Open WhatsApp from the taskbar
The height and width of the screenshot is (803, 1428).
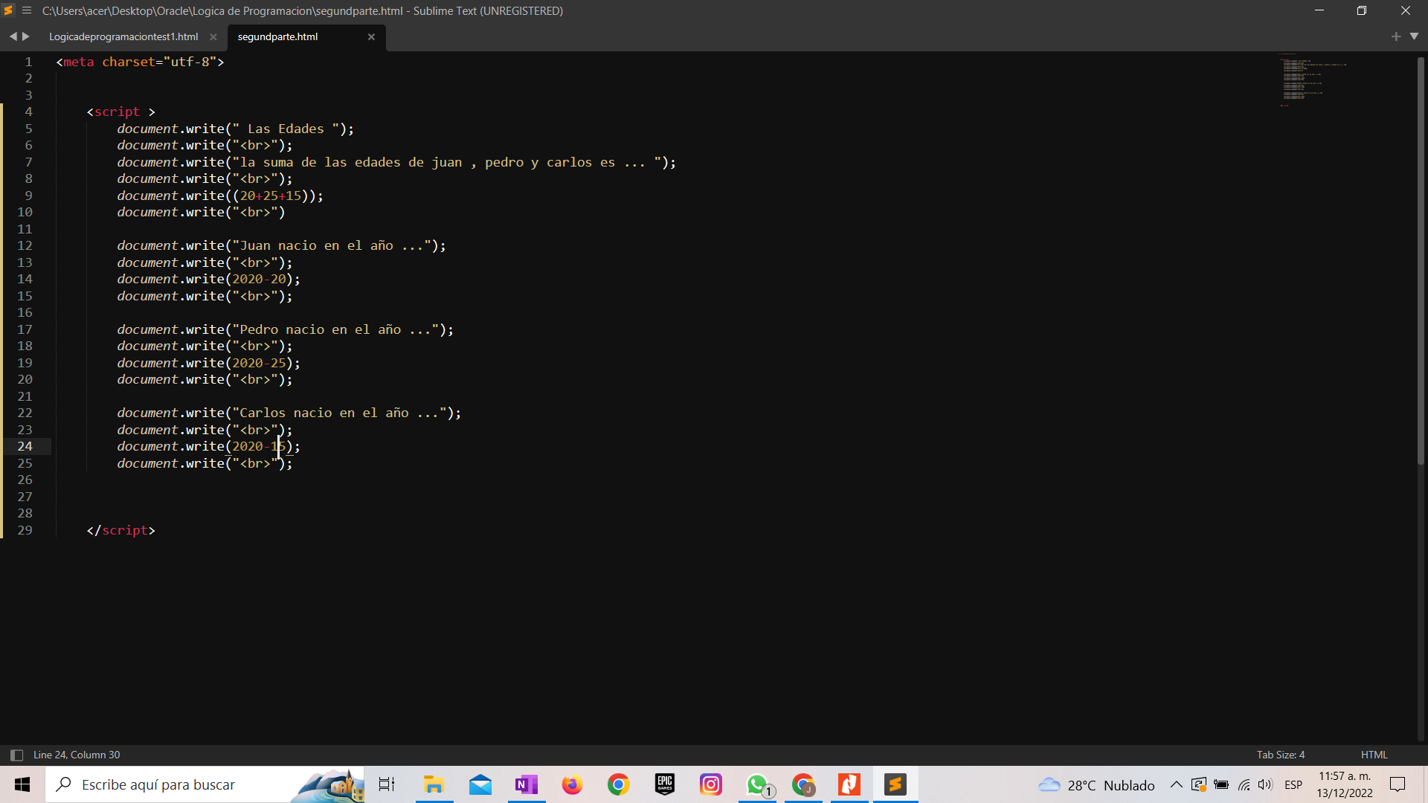757,784
